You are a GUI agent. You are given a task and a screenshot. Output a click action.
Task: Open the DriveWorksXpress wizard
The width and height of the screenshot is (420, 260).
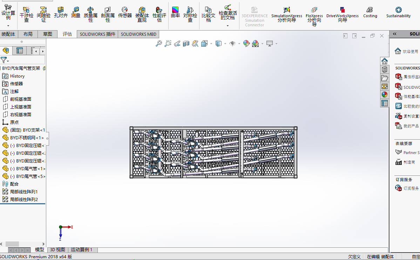tap(342, 14)
